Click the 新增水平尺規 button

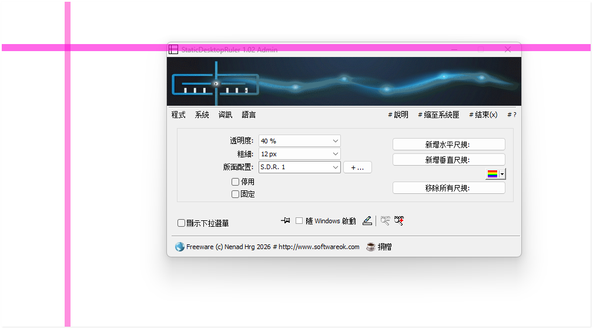pyautogui.click(x=449, y=145)
